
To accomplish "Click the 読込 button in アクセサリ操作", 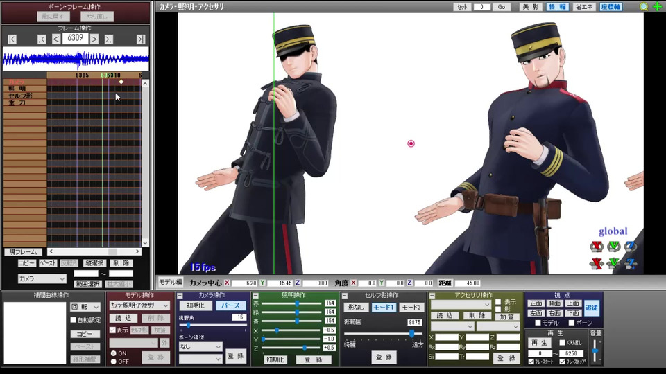I will pos(445,316).
